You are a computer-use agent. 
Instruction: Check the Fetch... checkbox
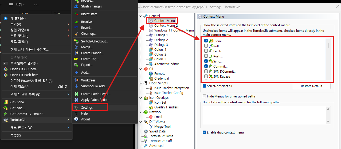[x=206, y=51]
